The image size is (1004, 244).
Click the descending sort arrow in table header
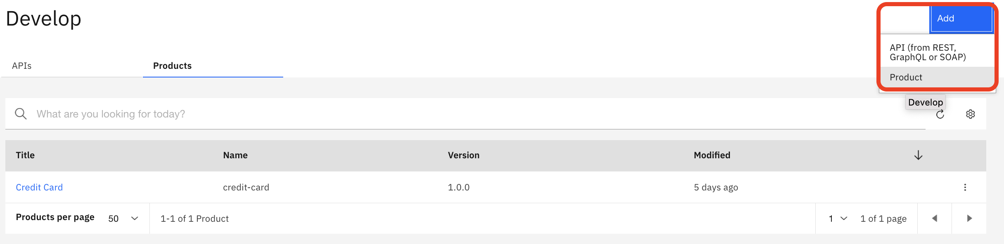tap(919, 155)
